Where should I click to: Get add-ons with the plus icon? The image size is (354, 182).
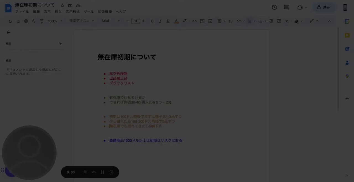(x=347, y=98)
